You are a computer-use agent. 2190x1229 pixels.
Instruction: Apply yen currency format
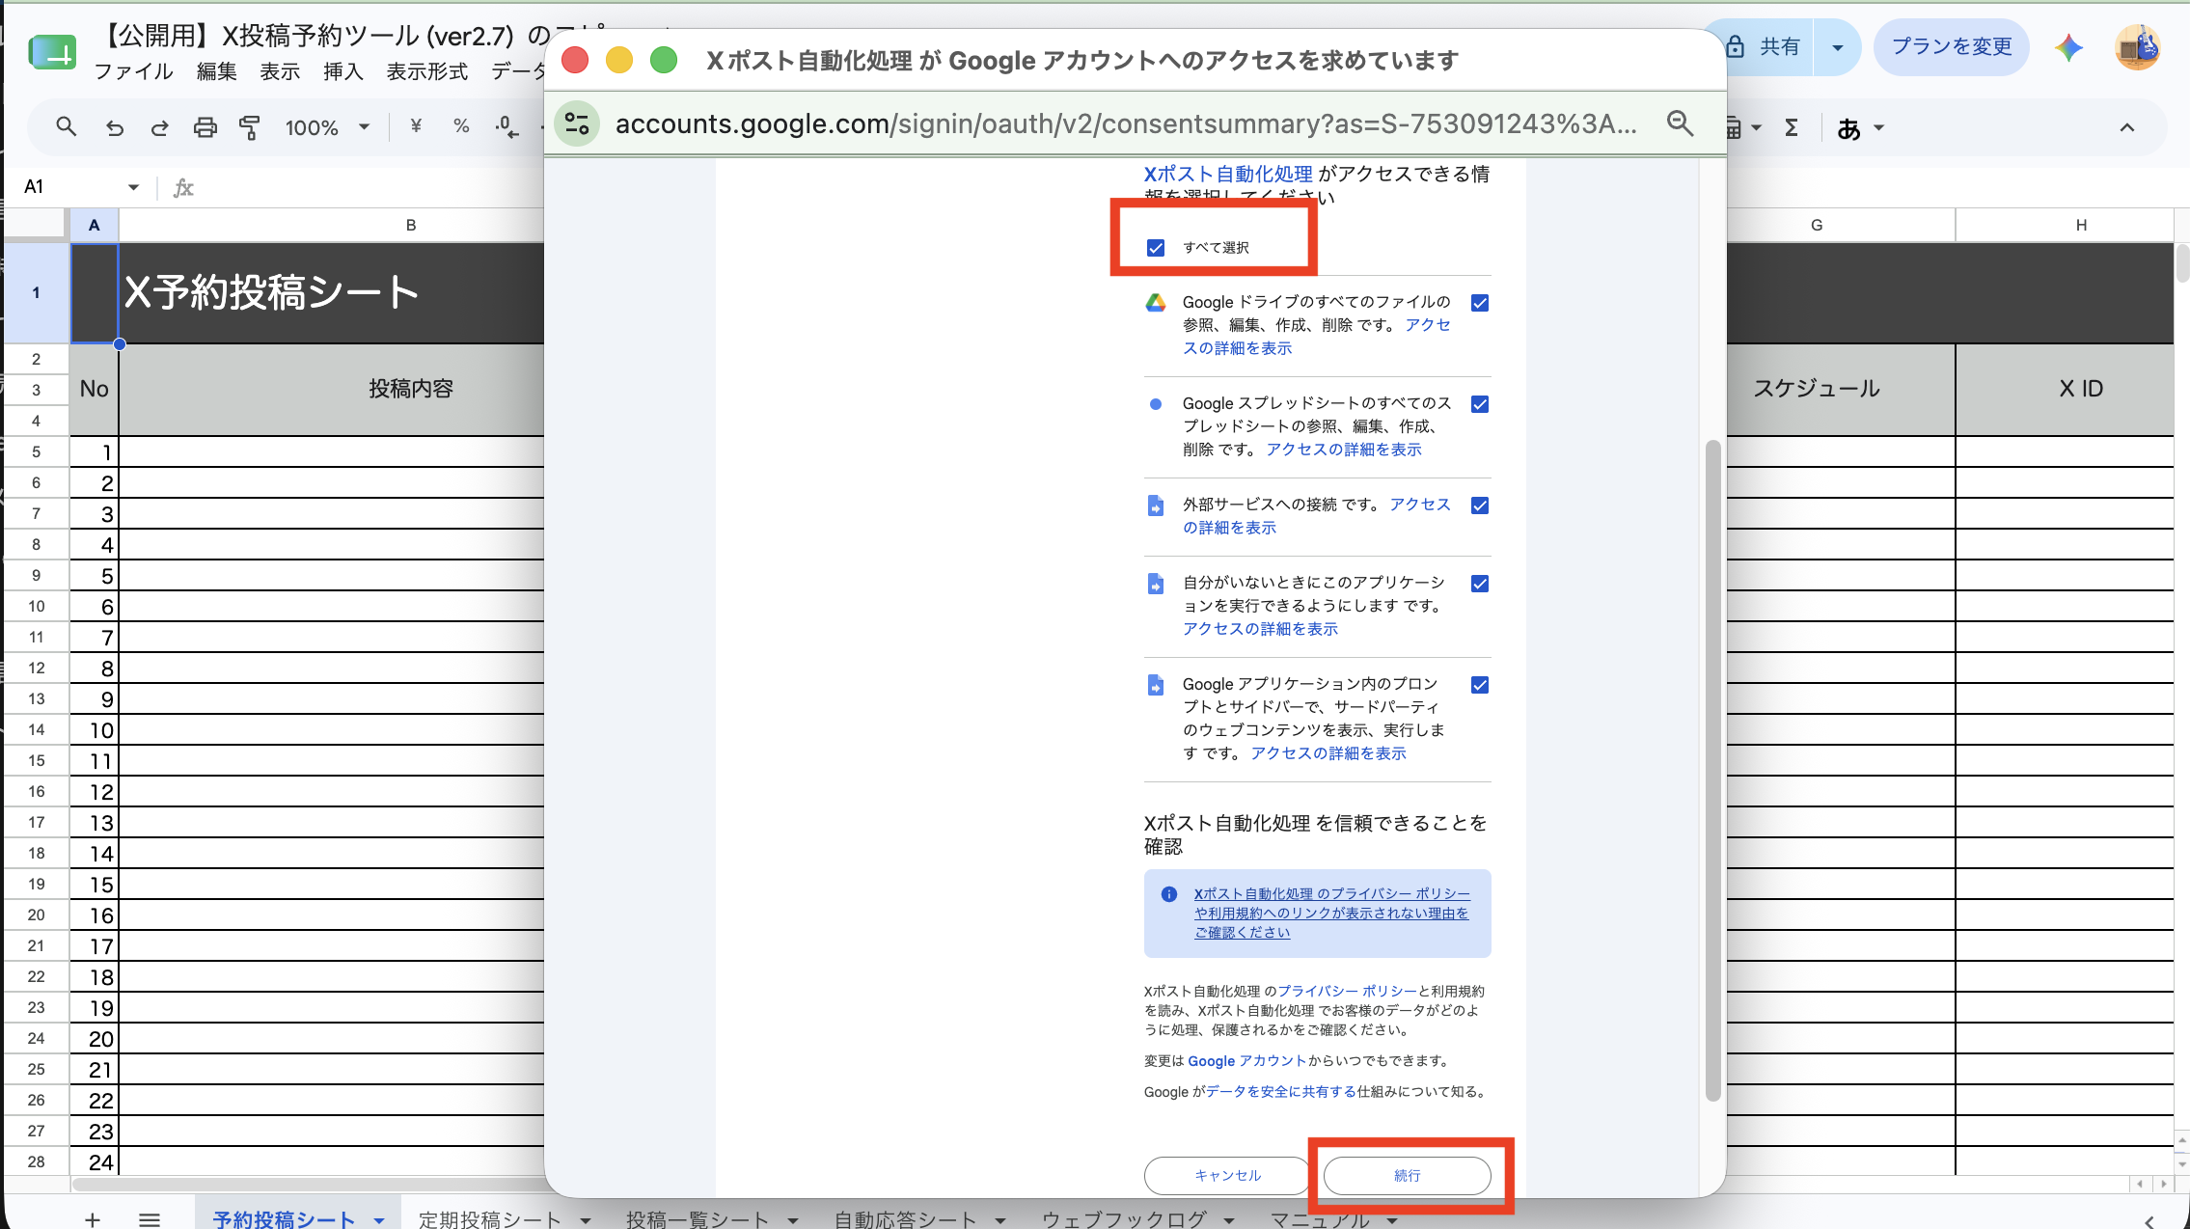pos(416,126)
